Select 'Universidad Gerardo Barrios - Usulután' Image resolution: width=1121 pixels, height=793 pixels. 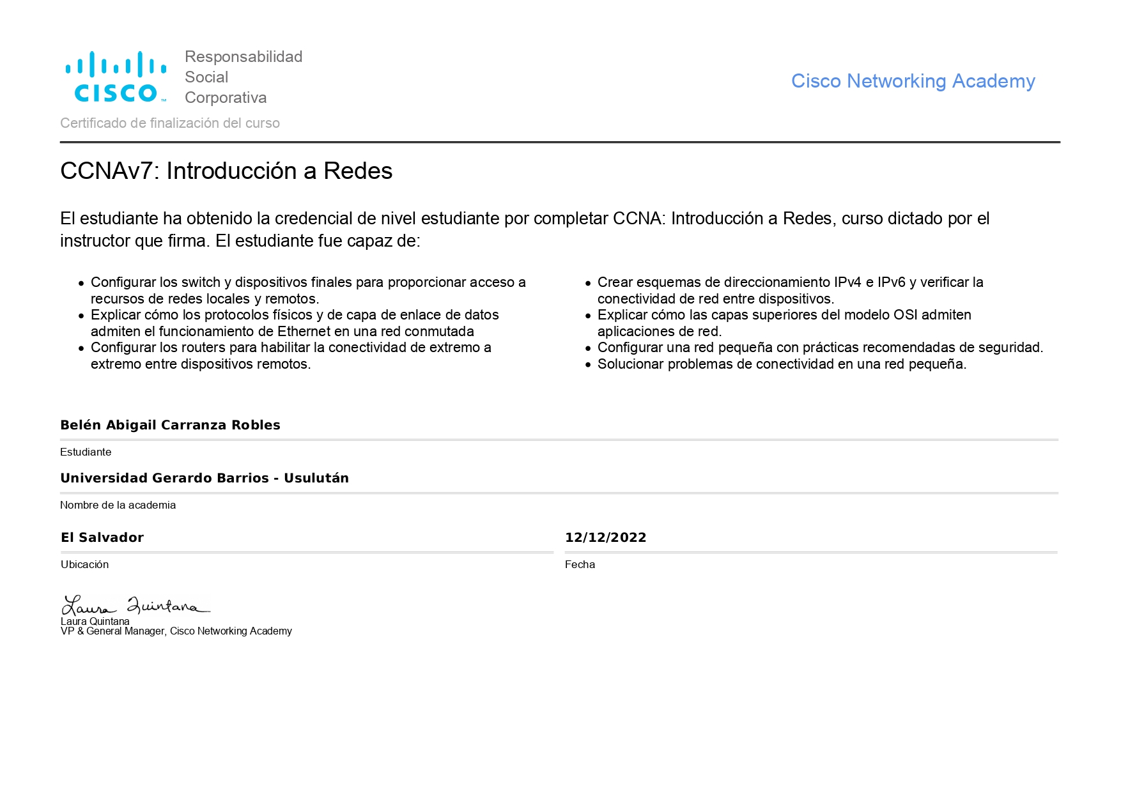pyautogui.click(x=205, y=477)
